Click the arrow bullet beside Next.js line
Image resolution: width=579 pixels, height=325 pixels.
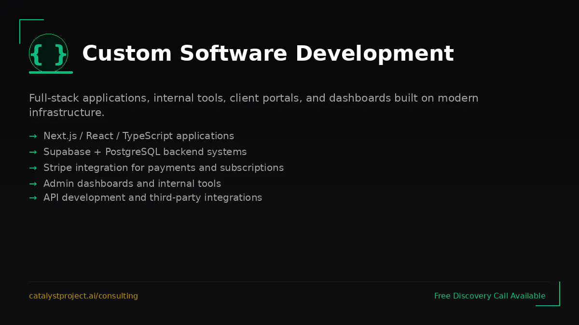(x=33, y=136)
